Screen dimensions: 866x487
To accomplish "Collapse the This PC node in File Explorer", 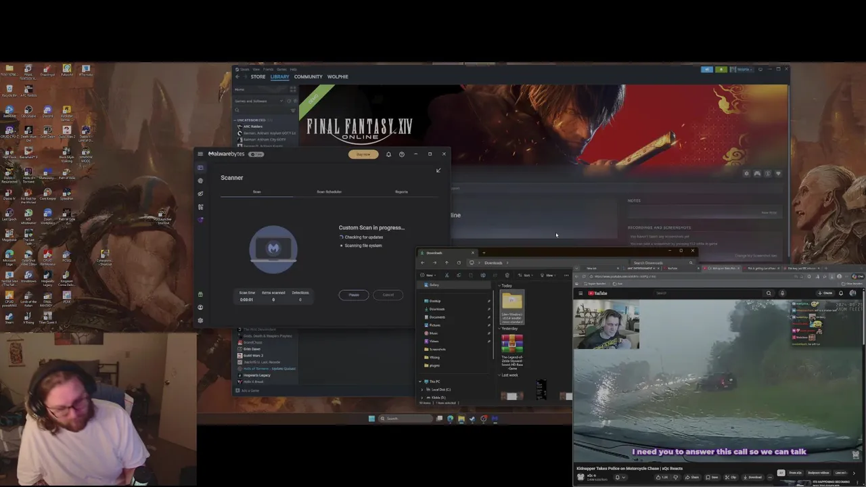I will tap(420, 381).
